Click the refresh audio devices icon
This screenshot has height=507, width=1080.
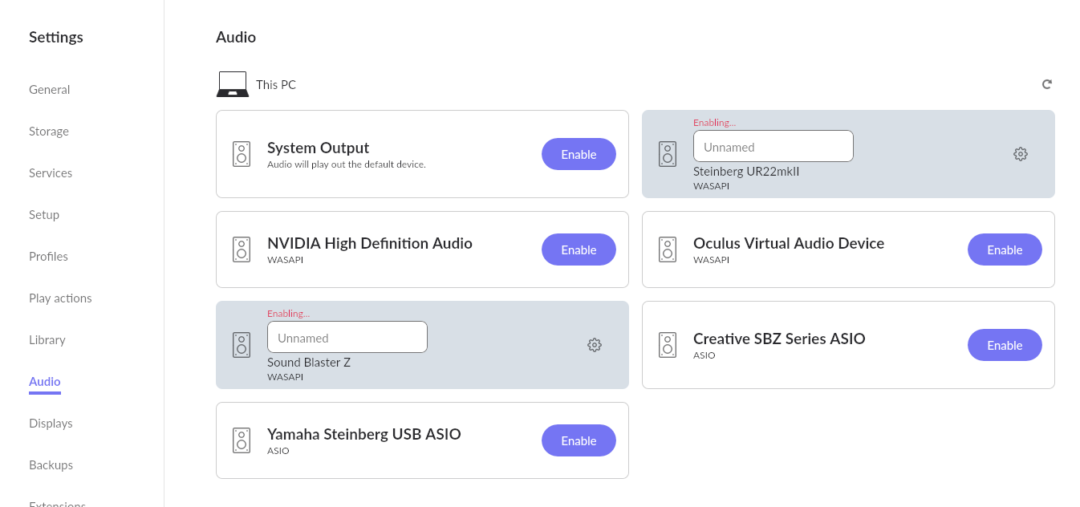point(1046,84)
